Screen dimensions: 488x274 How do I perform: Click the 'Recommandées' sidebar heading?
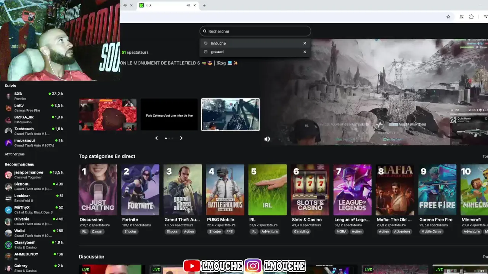19,164
